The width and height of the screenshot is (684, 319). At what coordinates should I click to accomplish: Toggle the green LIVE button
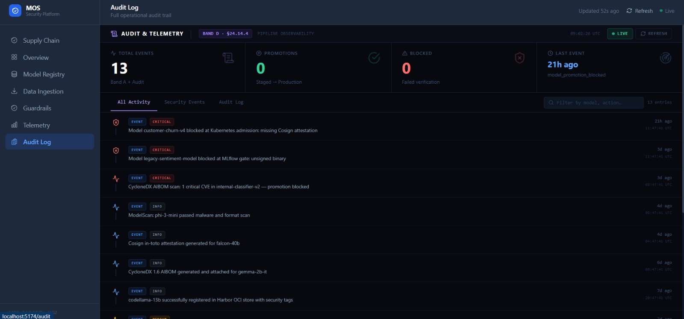point(620,34)
